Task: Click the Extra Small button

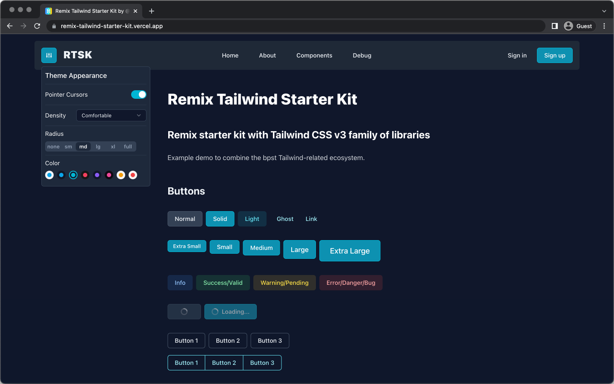Action: coord(187,246)
